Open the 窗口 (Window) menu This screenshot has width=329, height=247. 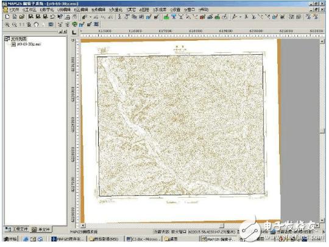pos(189,10)
